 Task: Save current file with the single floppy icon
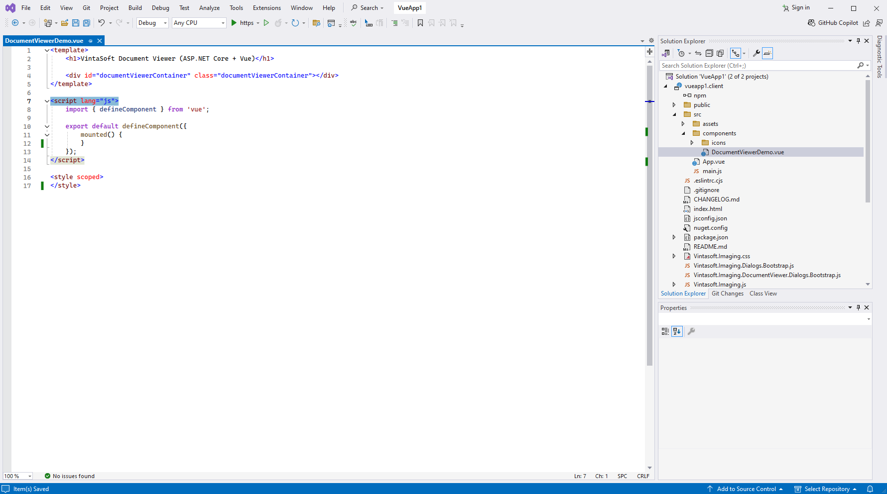pos(76,23)
